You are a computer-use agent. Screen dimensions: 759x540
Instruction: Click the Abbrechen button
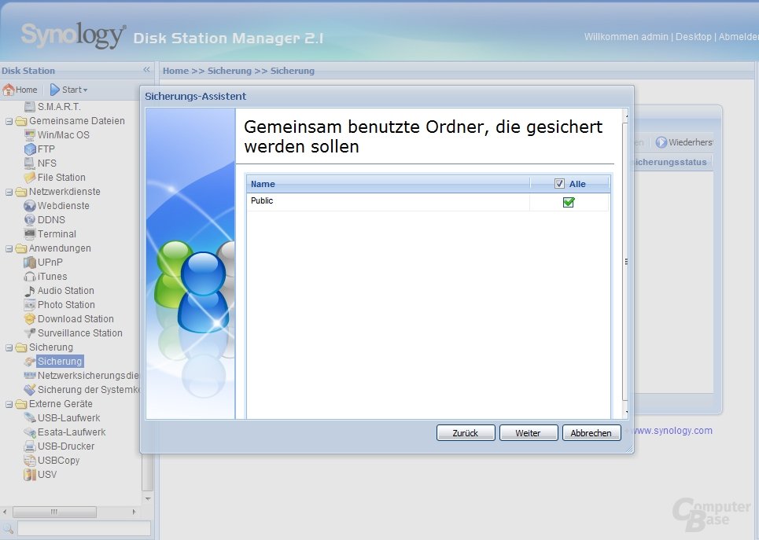(591, 432)
